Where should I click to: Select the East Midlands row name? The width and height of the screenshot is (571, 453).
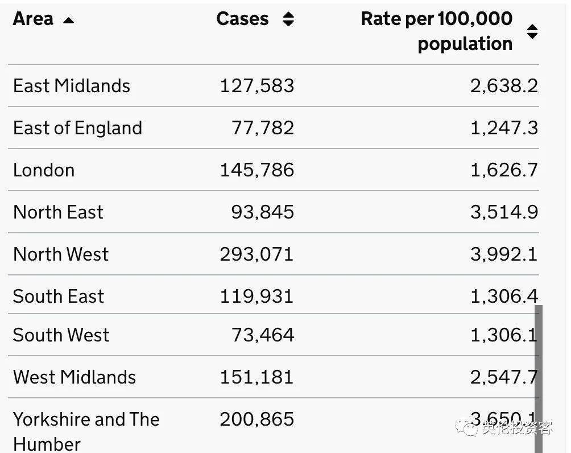tap(72, 86)
